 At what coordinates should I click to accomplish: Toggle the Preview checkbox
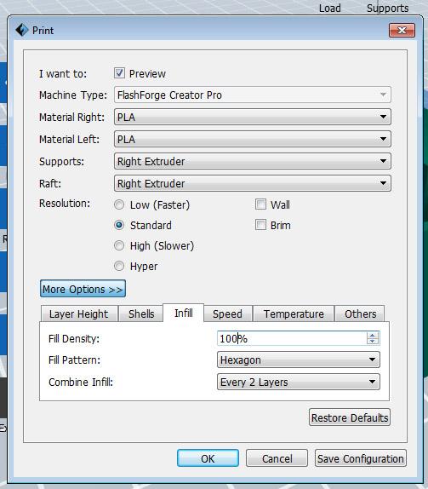point(119,73)
